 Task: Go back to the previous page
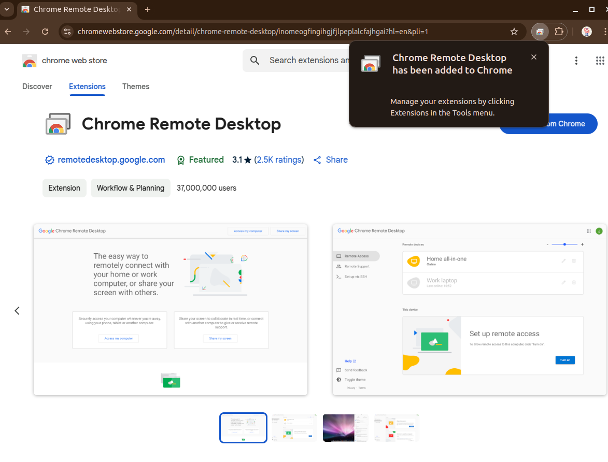click(8, 32)
